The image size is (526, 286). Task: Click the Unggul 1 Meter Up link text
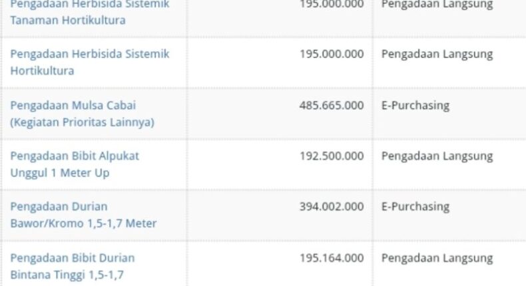[x=60, y=173]
